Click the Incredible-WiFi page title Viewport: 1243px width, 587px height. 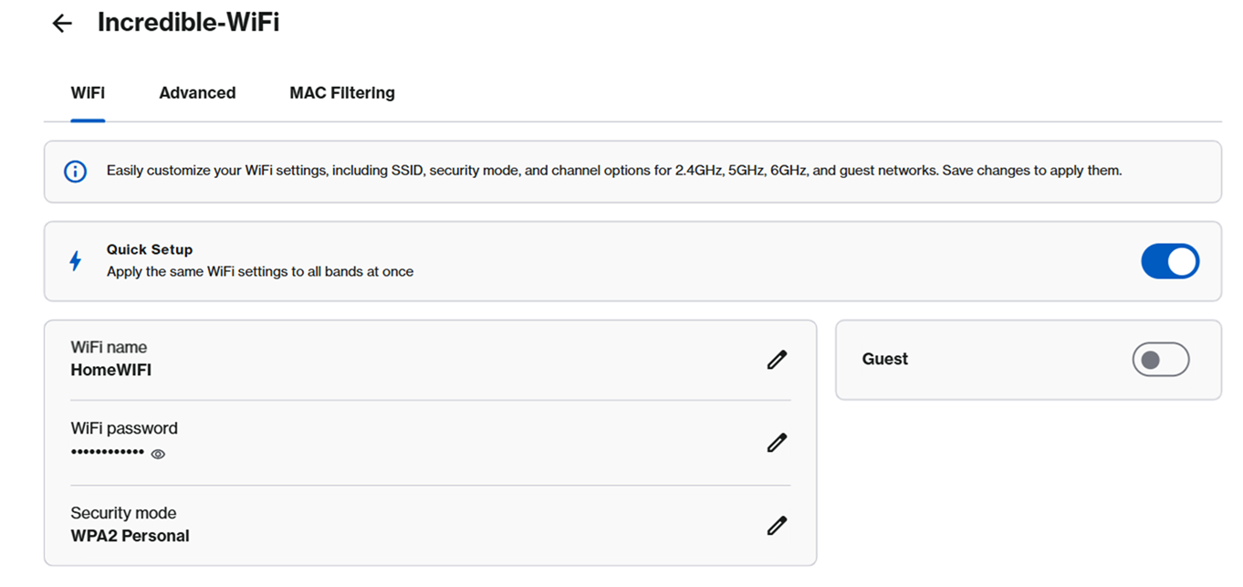point(188,22)
